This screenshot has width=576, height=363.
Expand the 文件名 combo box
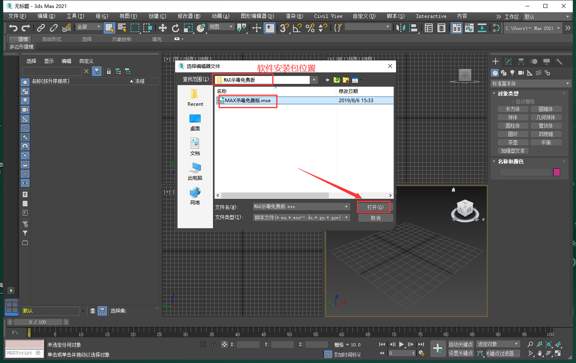pos(346,207)
